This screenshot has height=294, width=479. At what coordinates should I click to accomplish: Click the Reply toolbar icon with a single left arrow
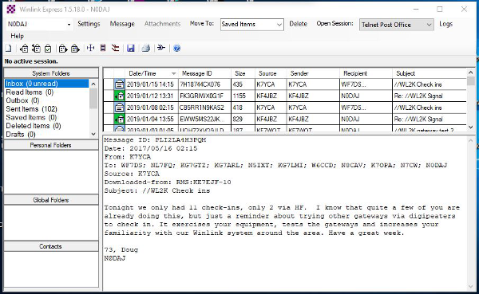[24, 48]
